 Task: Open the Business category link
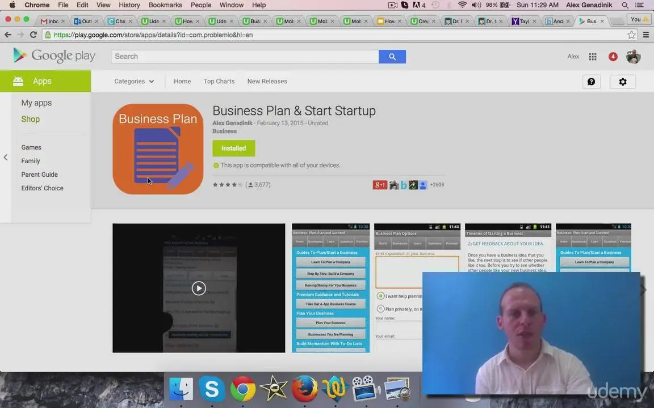(224, 131)
